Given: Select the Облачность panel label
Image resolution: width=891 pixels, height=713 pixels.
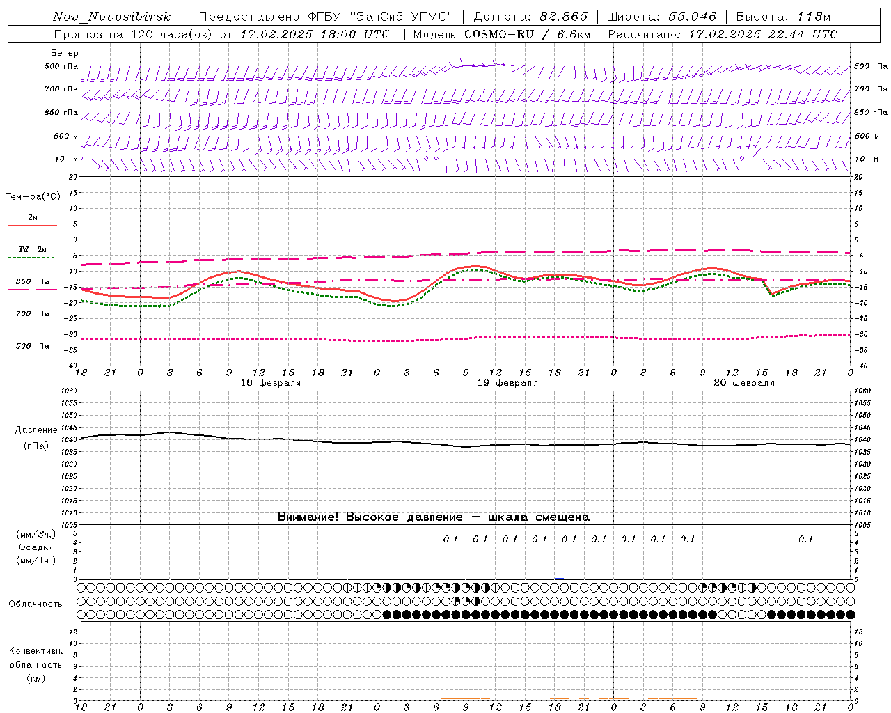Looking at the screenshot, I should coord(36,604).
